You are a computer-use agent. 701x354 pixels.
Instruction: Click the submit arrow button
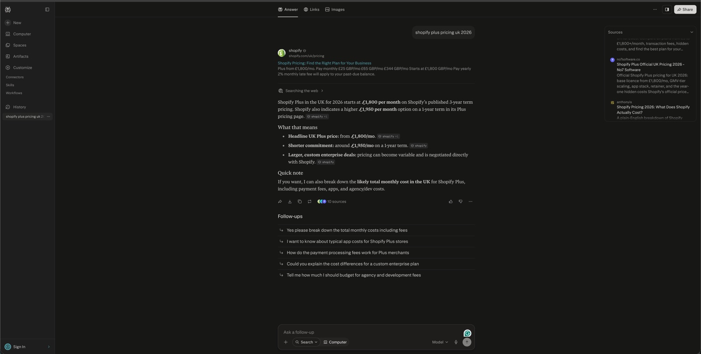pos(467,342)
